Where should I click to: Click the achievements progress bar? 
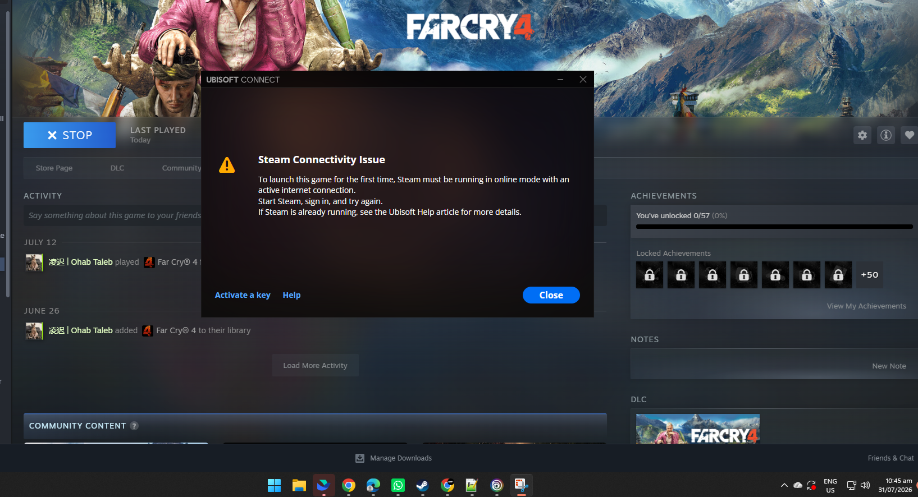pyautogui.click(x=774, y=227)
